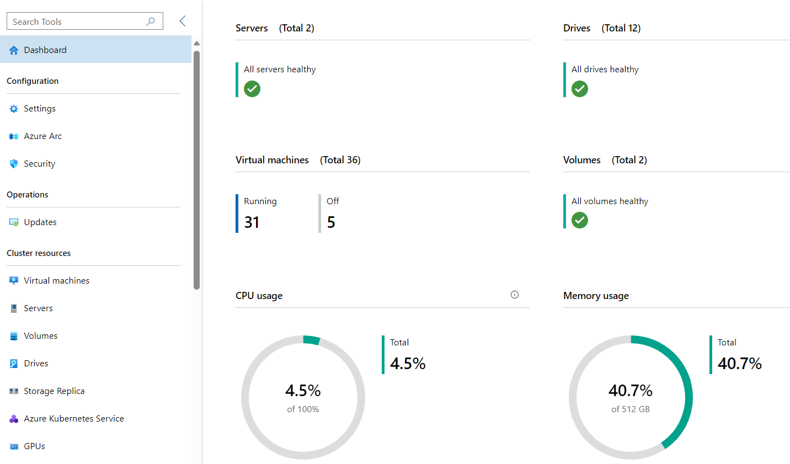
Task: Click the green check under All servers healthy
Action: pos(252,89)
